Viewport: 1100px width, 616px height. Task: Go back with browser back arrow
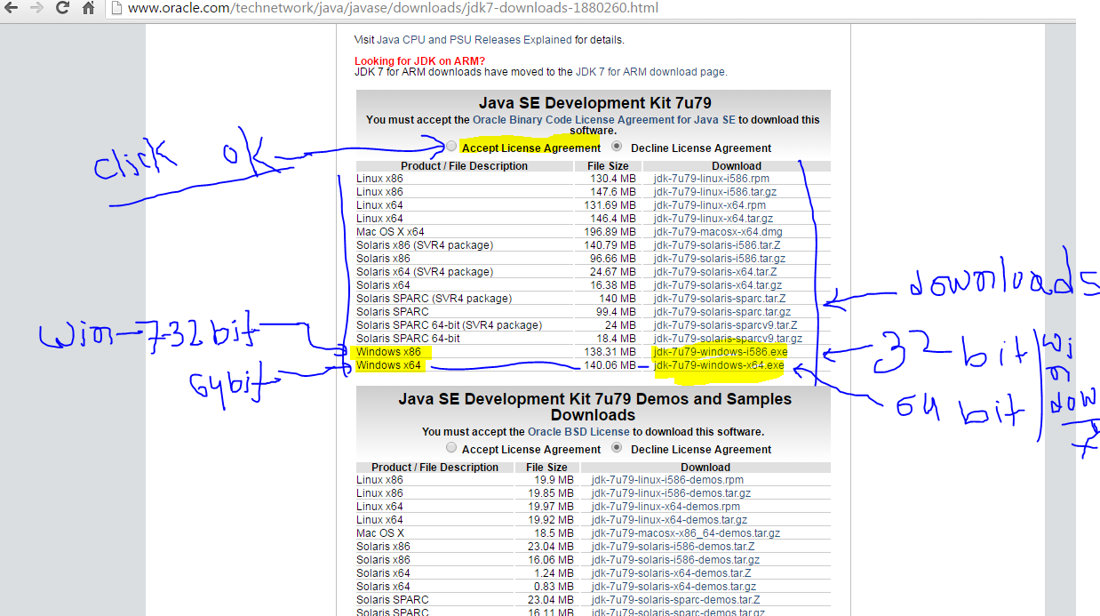coord(12,8)
